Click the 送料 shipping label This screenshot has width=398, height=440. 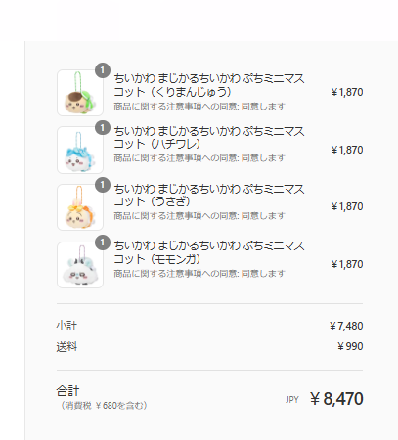(66, 346)
